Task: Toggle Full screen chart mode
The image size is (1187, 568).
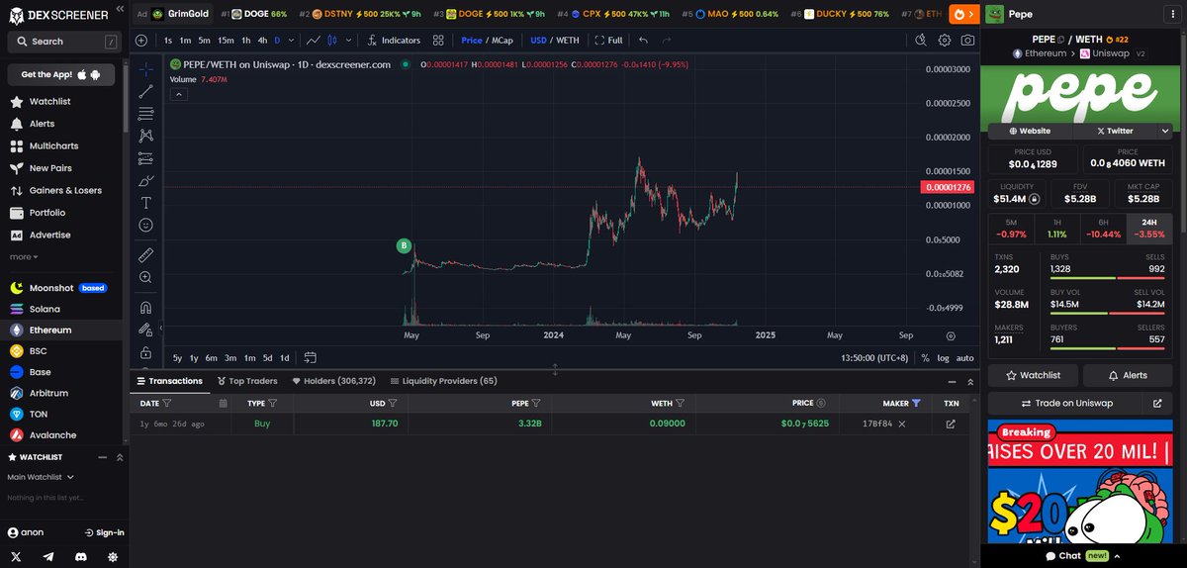Action: pyautogui.click(x=609, y=41)
